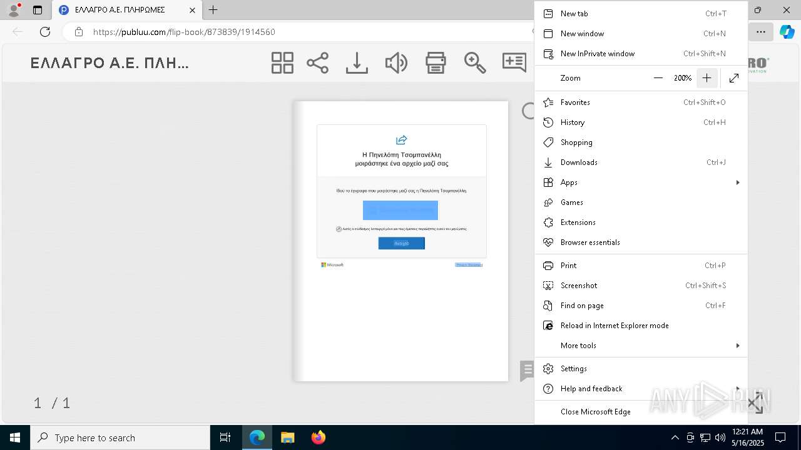Open Settings from Edge menu
Viewport: 801px width, 450px height.
tap(641, 369)
